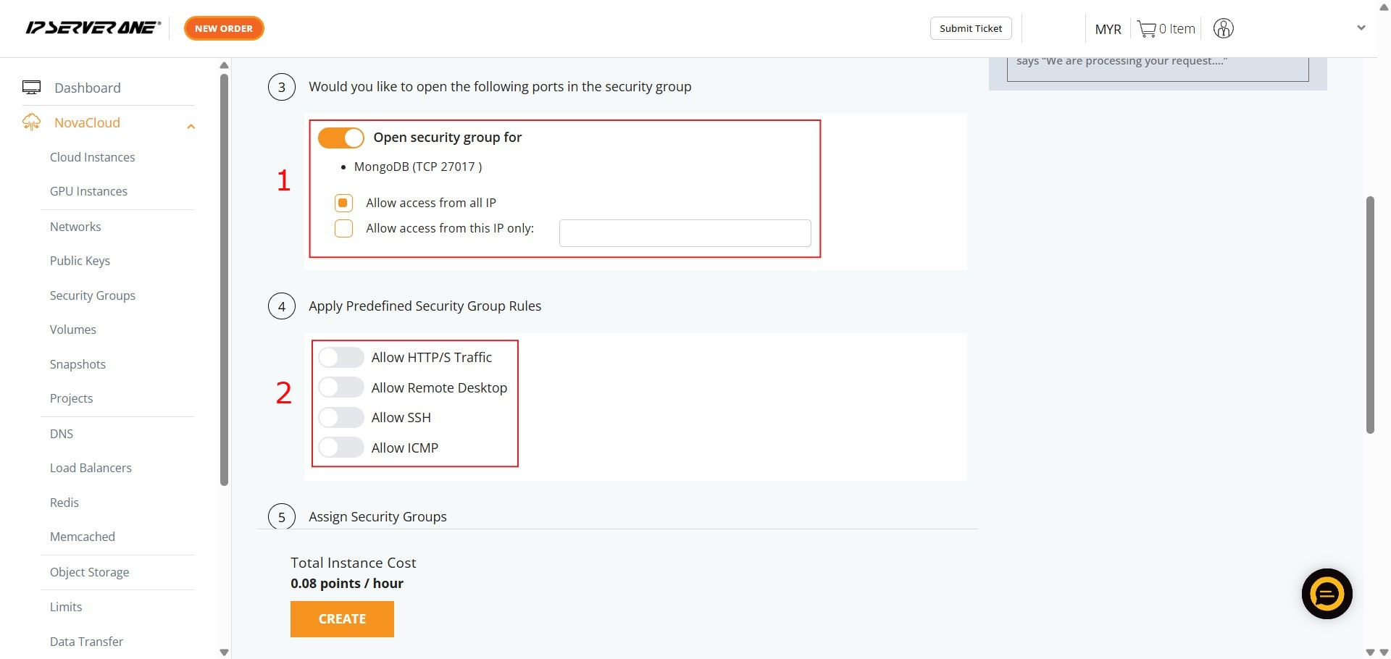Check Allow access from this IP only
1391x659 pixels.
click(x=344, y=229)
